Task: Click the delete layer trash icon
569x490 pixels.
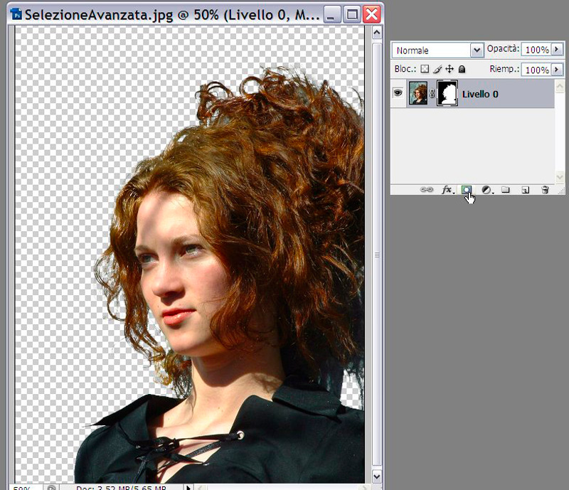Action: 545,190
